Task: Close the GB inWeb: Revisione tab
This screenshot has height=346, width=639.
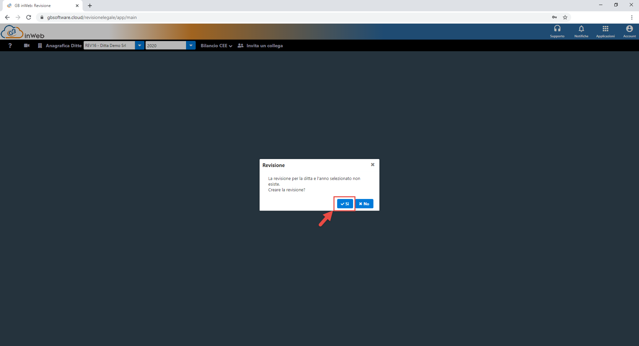Action: [x=77, y=6]
